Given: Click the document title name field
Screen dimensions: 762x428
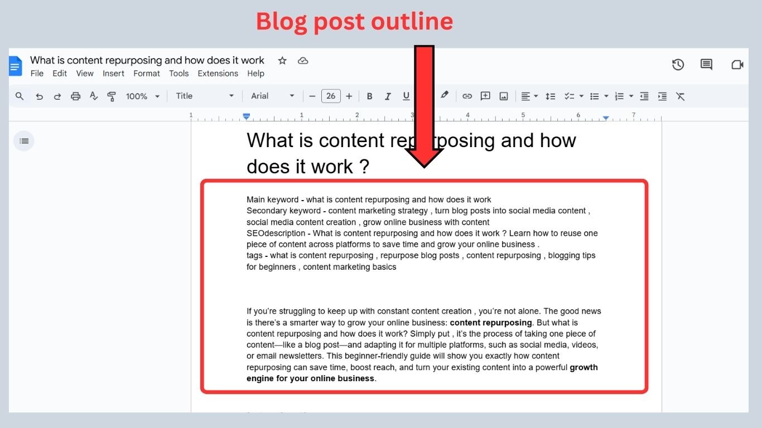Looking at the screenshot, I should click(147, 60).
